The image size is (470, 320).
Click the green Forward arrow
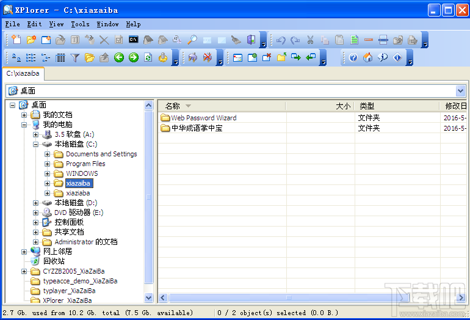pos(134,57)
